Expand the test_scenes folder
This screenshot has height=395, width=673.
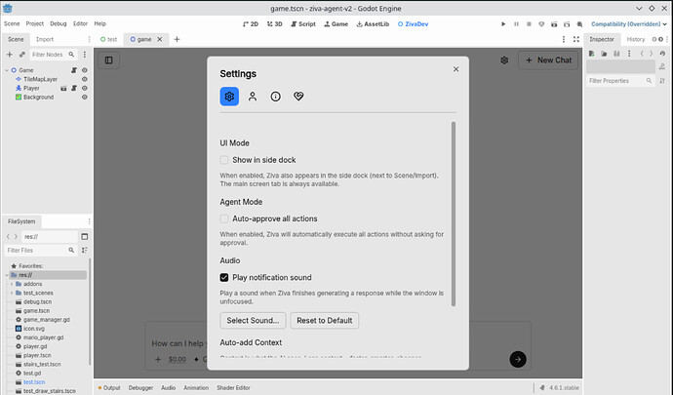click(x=12, y=293)
